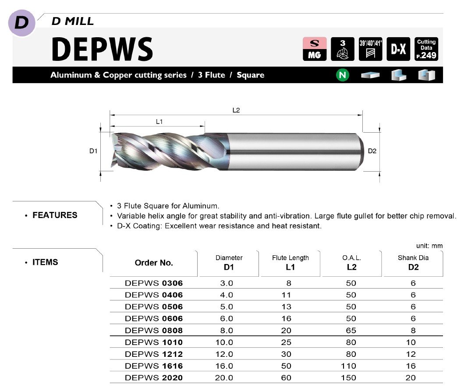Select the L-shaped shoulder milling icon
The width and height of the screenshot is (457, 391).
[397, 75]
